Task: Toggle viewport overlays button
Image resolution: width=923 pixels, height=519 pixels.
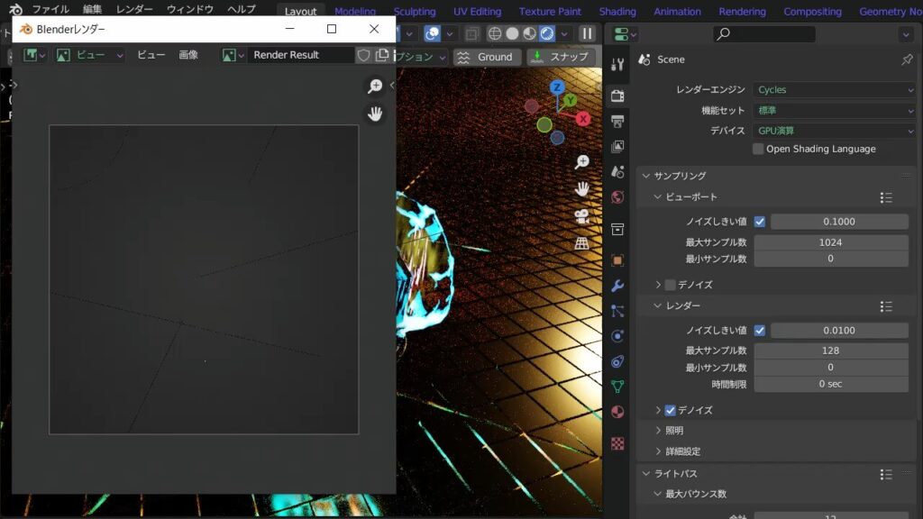Action: coord(432,33)
